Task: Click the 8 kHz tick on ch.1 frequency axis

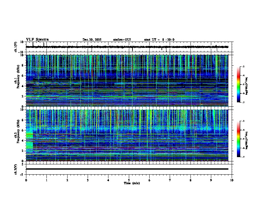Action: click(23, 65)
